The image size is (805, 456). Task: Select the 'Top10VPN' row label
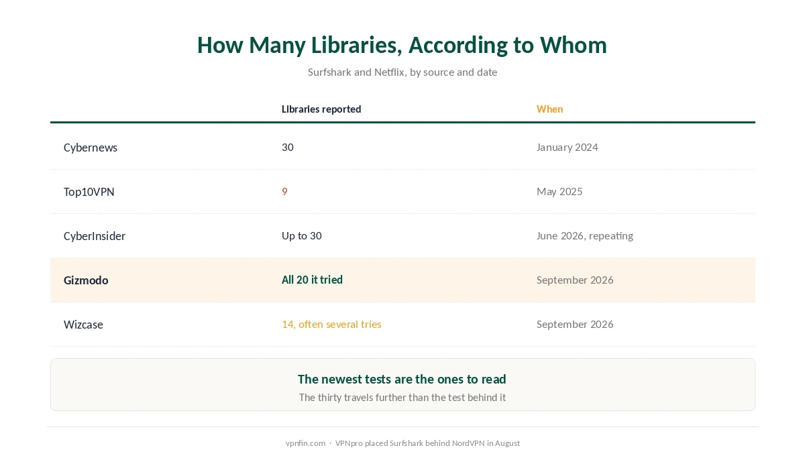[89, 192]
